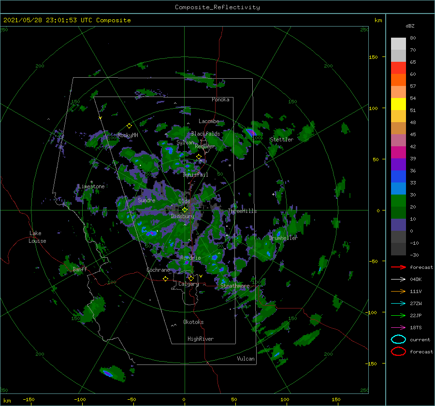
Task: Click the yellow 54 dBZ color swatch
Action: click(398, 104)
